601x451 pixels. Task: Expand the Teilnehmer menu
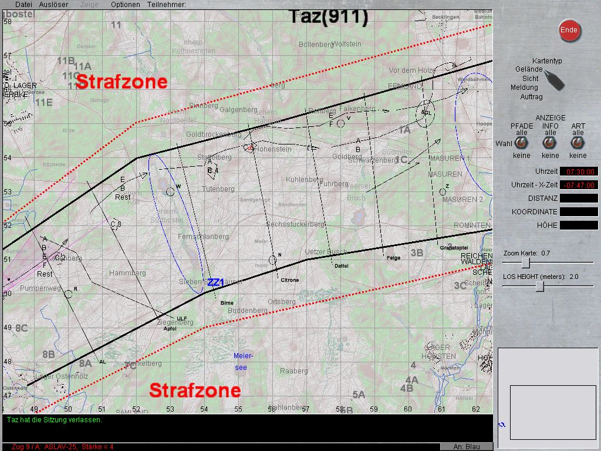pos(166,5)
